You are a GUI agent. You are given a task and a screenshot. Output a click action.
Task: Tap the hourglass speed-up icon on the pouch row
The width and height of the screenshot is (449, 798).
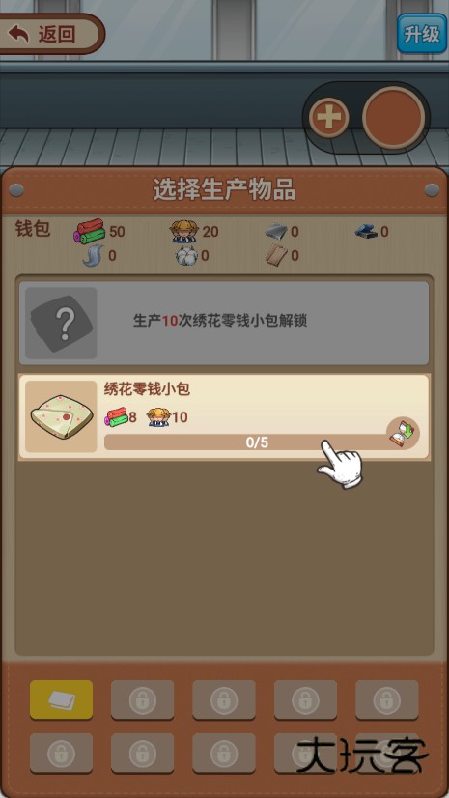(x=404, y=433)
